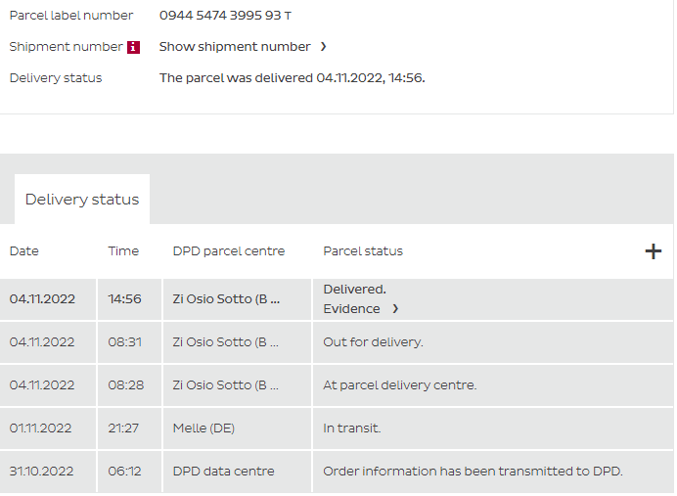Image resolution: width=677 pixels, height=496 pixels.
Task: Click the Date column header
Action: tap(24, 251)
